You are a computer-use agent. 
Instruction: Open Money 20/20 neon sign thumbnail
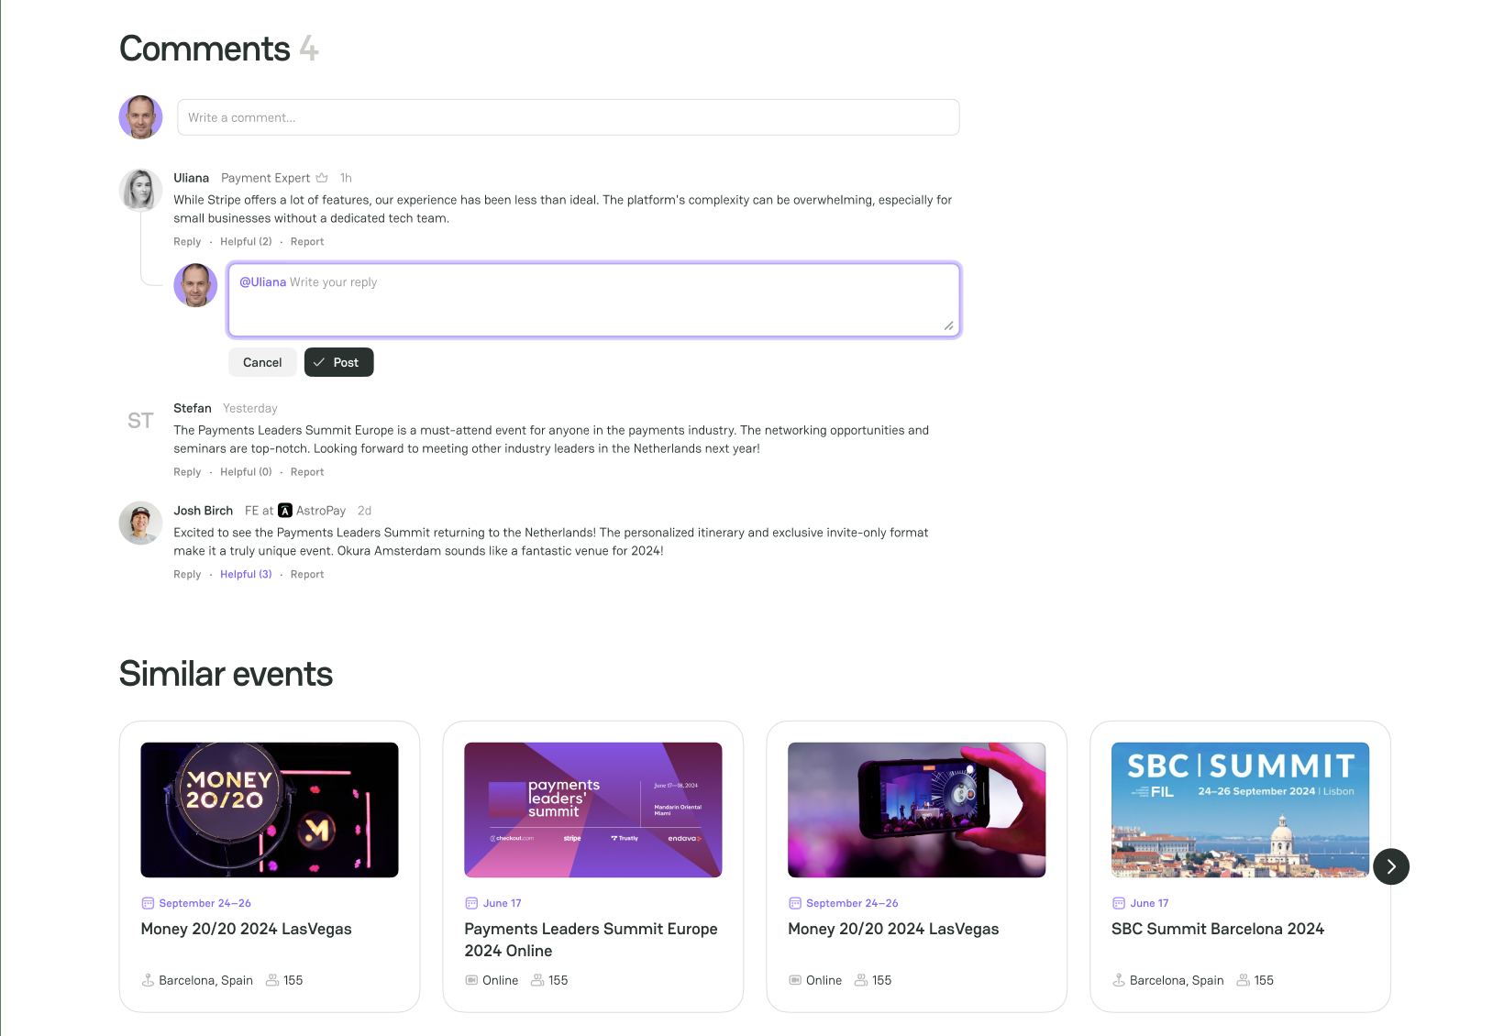pyautogui.click(x=270, y=810)
